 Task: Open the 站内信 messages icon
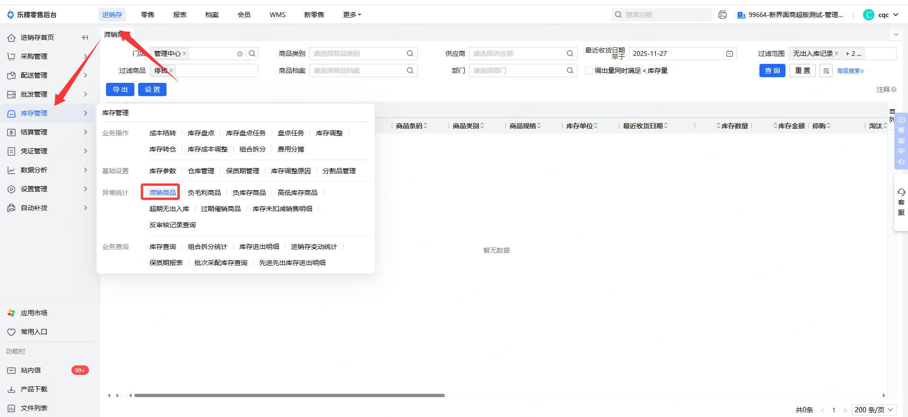(11, 370)
